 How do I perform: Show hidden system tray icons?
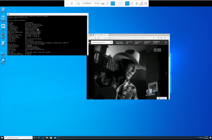point(198,138)
